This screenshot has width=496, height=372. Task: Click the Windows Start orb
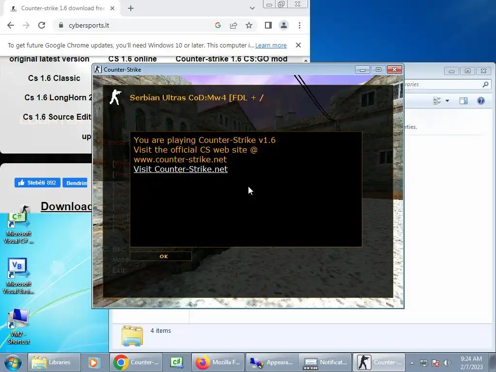point(13,362)
